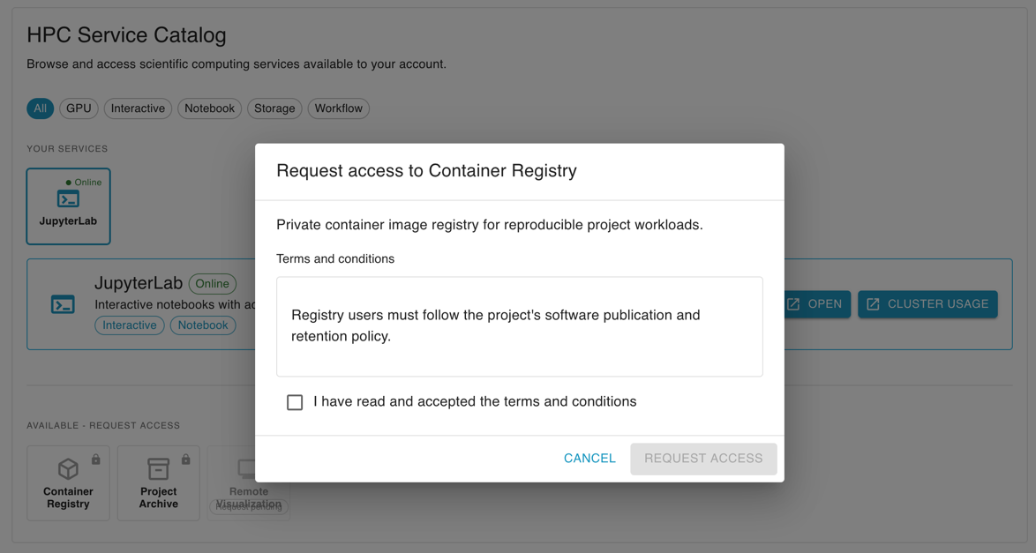This screenshot has width=1036, height=553.
Task: Select the Workflow filter chip
Action: 338,108
